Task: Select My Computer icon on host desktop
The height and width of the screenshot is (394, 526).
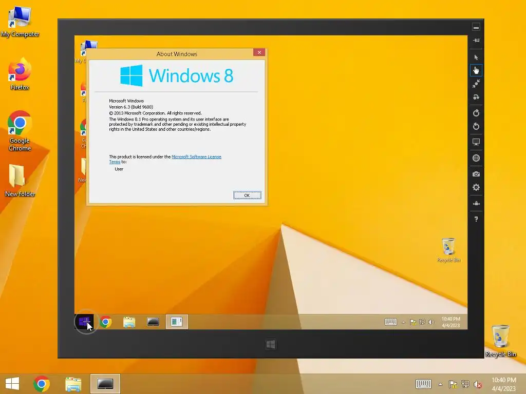Action: coord(20,23)
